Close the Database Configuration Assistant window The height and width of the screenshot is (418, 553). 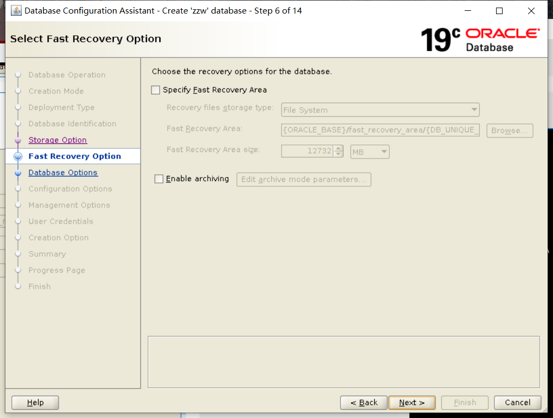tap(531, 11)
